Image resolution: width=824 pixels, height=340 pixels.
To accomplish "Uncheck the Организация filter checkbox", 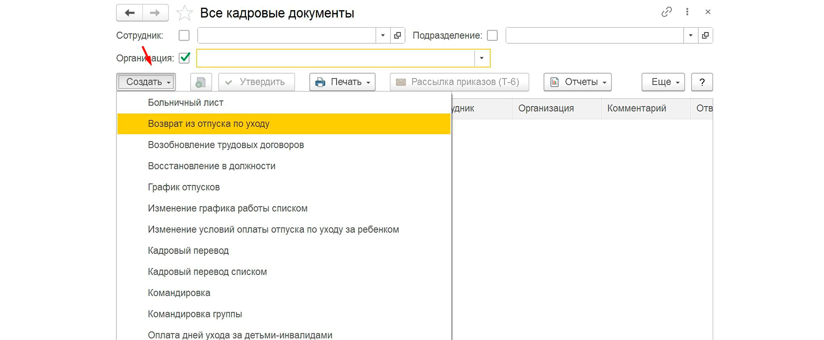I will pos(184,58).
